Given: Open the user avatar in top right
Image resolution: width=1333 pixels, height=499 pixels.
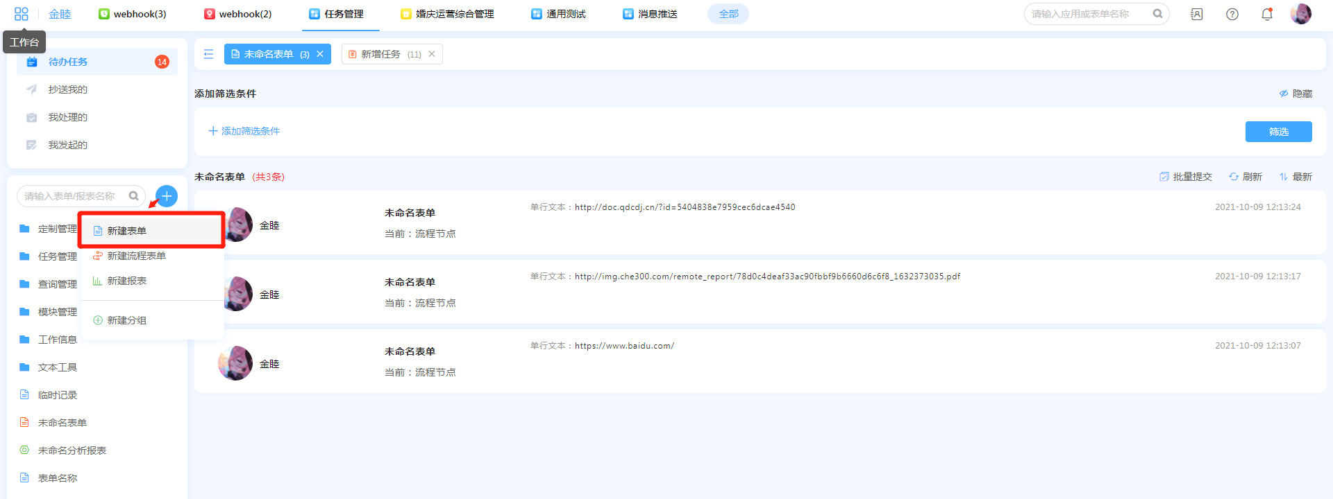Looking at the screenshot, I should coord(1300,14).
